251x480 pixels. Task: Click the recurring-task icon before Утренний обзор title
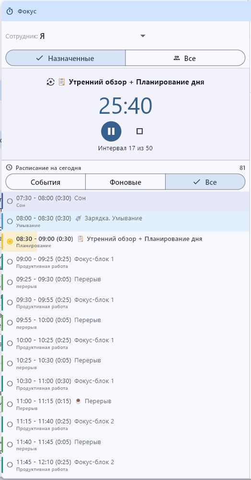point(50,82)
